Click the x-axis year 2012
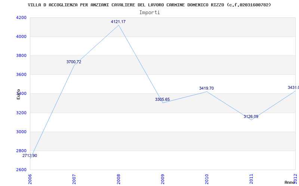This screenshot has width=299, height=186. click(296, 179)
